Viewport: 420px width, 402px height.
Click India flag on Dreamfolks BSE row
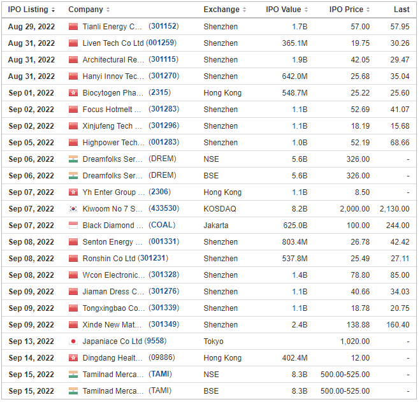[73, 176]
